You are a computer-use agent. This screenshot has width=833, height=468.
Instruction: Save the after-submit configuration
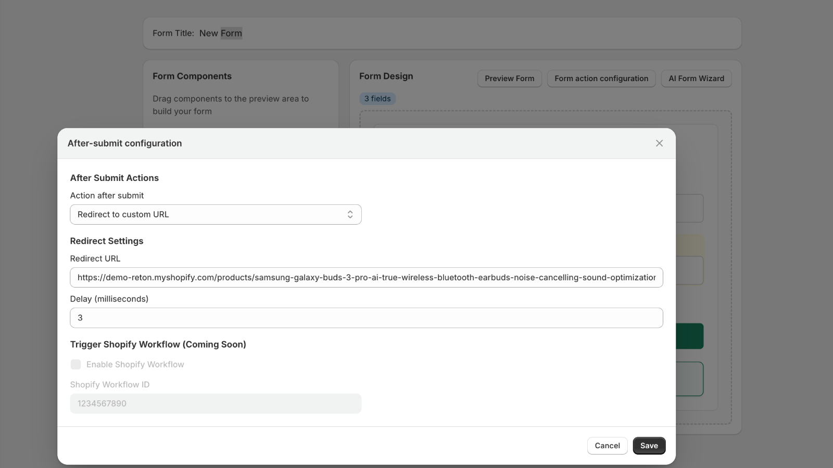[648, 445]
